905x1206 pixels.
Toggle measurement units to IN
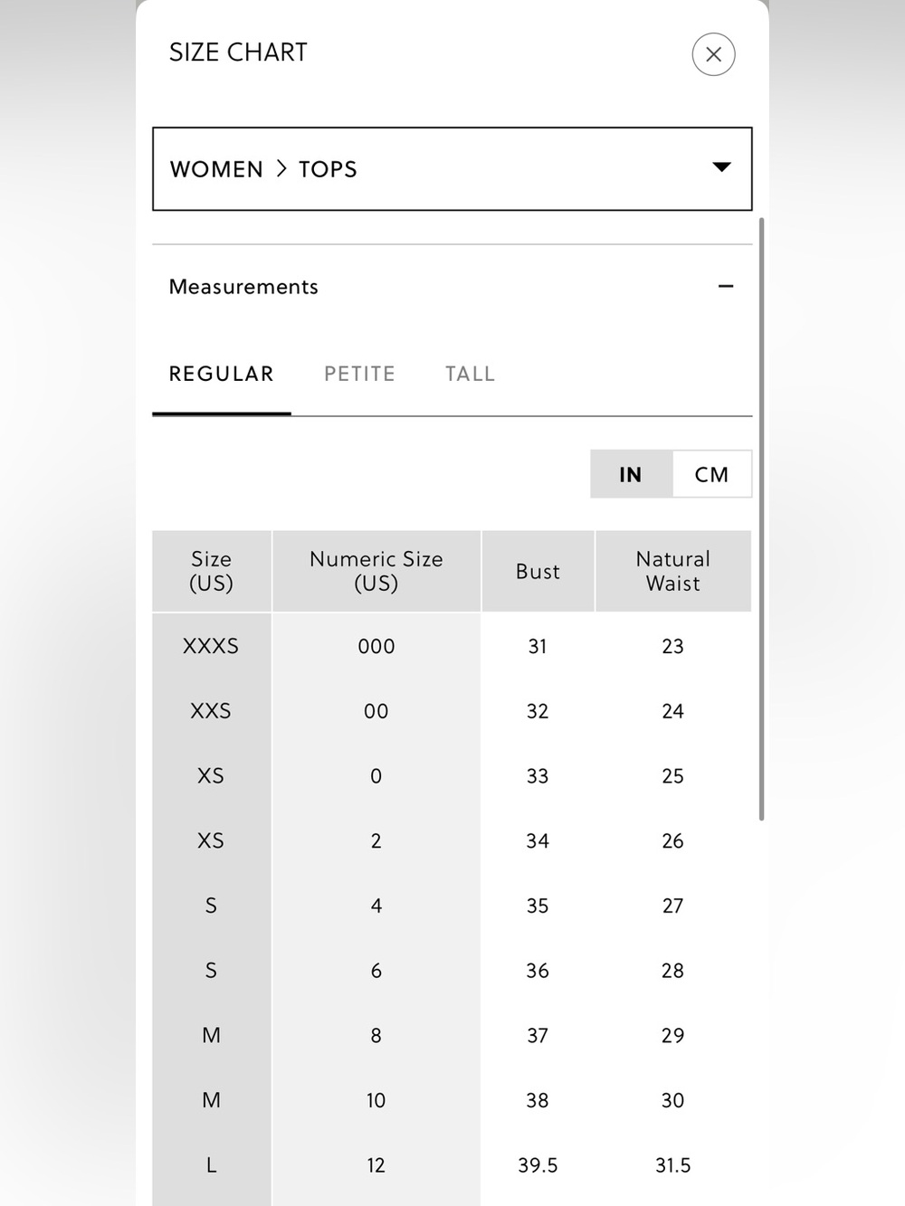point(631,474)
